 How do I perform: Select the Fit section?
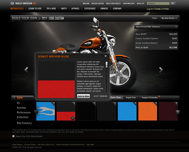pos(18,103)
